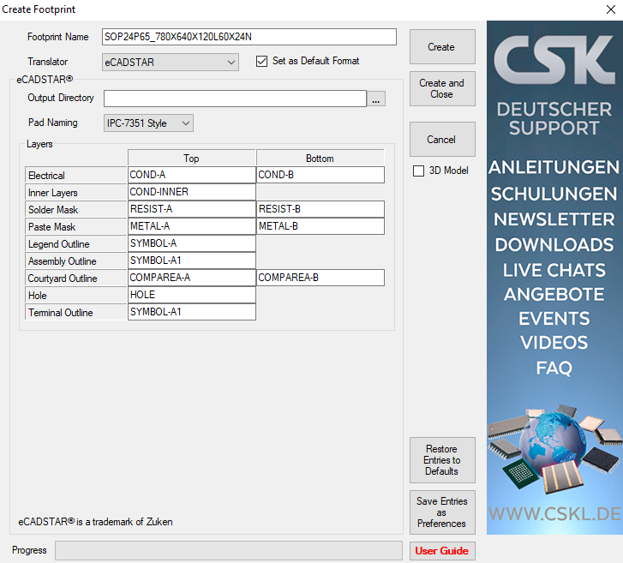Browse for Output Directory with ellipsis button
623x563 pixels.
pyautogui.click(x=376, y=99)
